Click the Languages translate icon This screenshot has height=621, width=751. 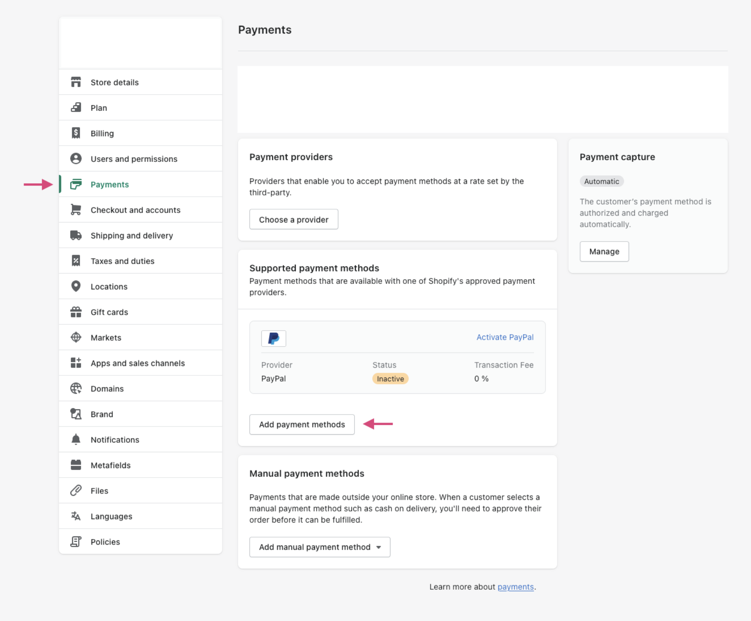[x=76, y=516]
